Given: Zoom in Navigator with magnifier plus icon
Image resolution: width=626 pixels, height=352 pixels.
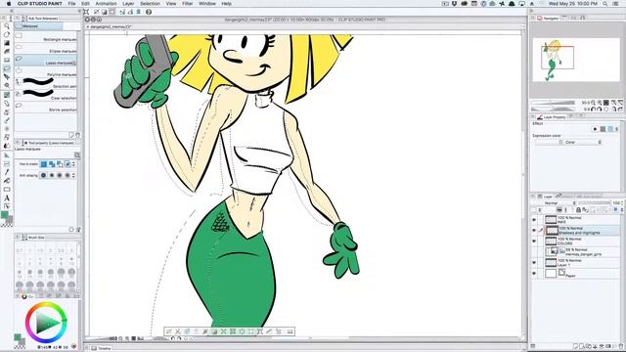Looking at the screenshot, I should [x=600, y=103].
